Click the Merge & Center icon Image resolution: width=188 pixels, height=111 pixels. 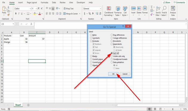click(64, 14)
